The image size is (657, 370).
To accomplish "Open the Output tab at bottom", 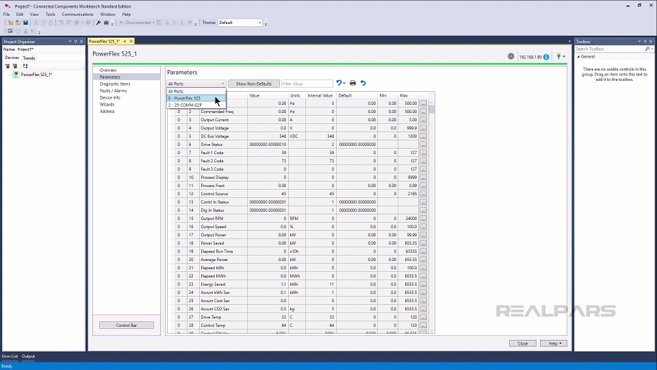I will (29, 356).
